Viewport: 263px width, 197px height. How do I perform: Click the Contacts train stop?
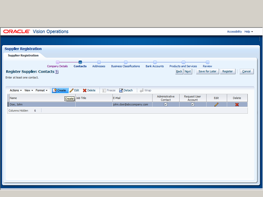pos(80,64)
